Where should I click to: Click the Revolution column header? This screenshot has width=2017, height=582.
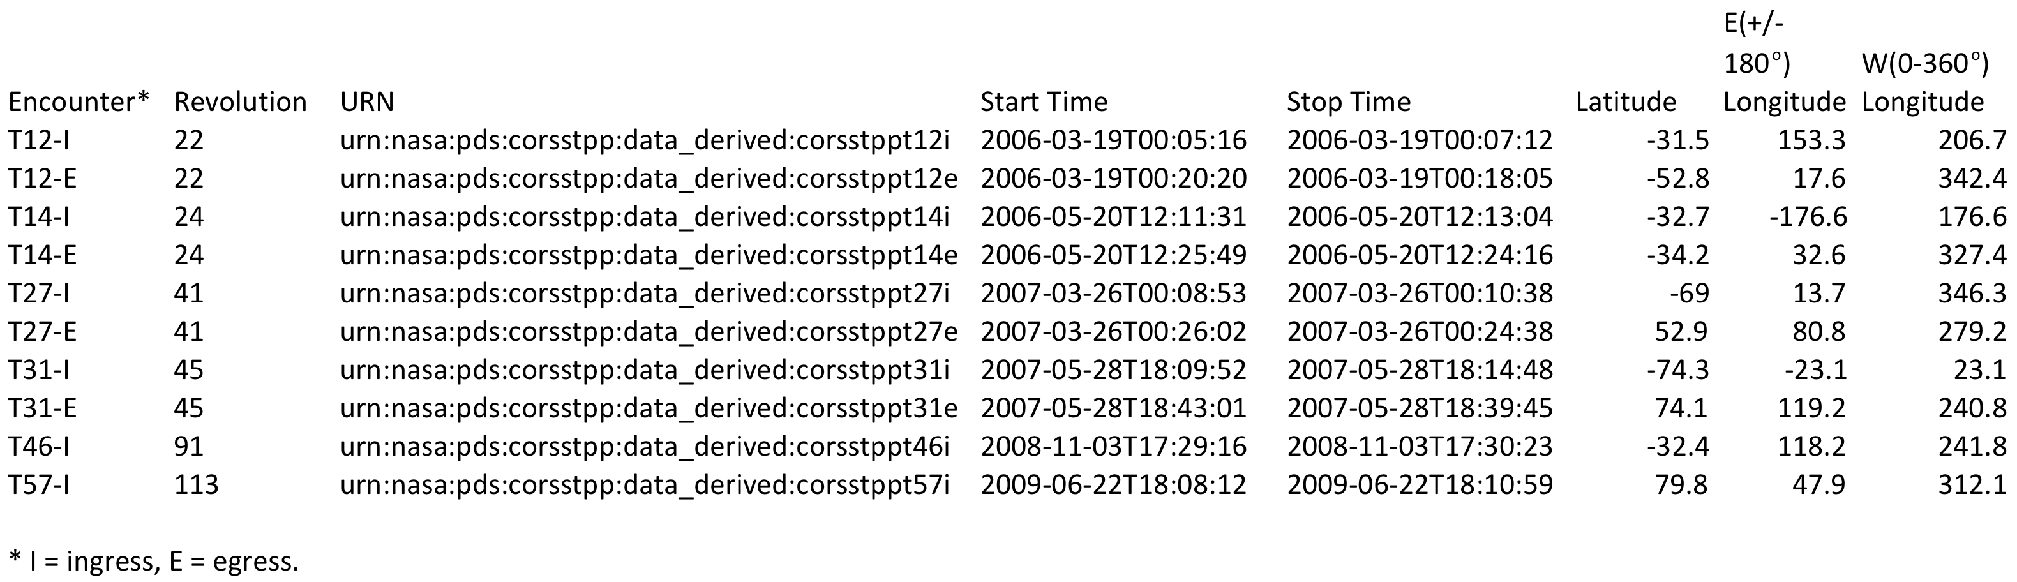239,102
